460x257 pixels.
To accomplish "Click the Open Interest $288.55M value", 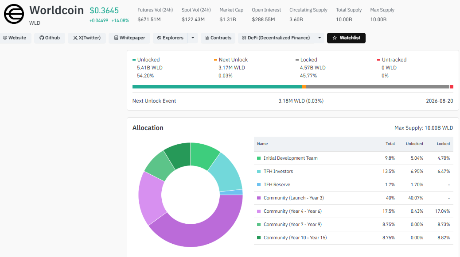I will click(263, 19).
